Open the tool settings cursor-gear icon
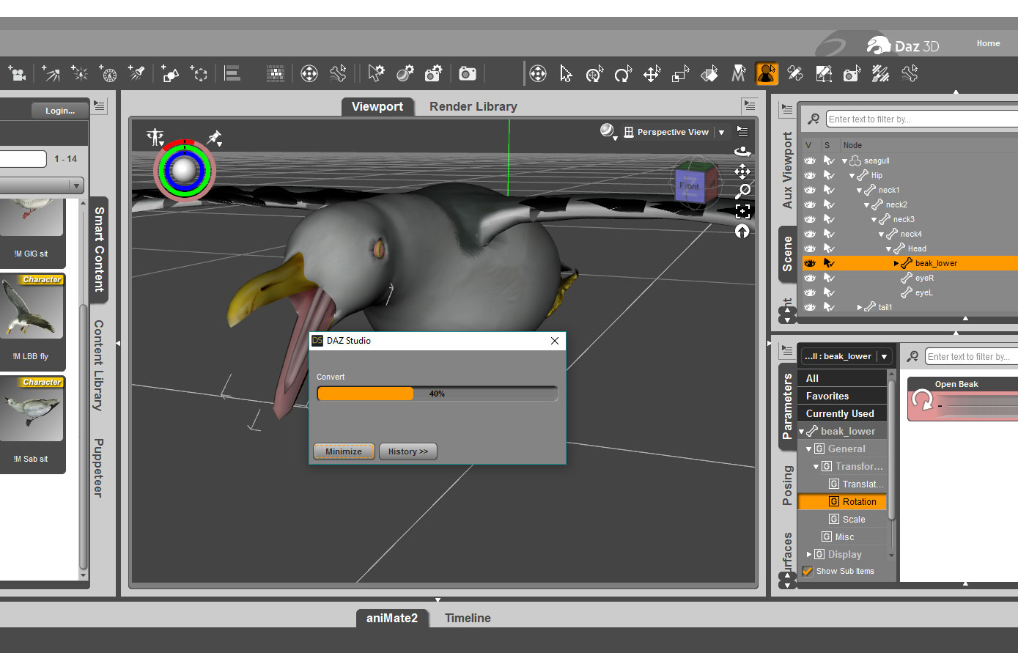1018x653 pixels. (x=376, y=73)
